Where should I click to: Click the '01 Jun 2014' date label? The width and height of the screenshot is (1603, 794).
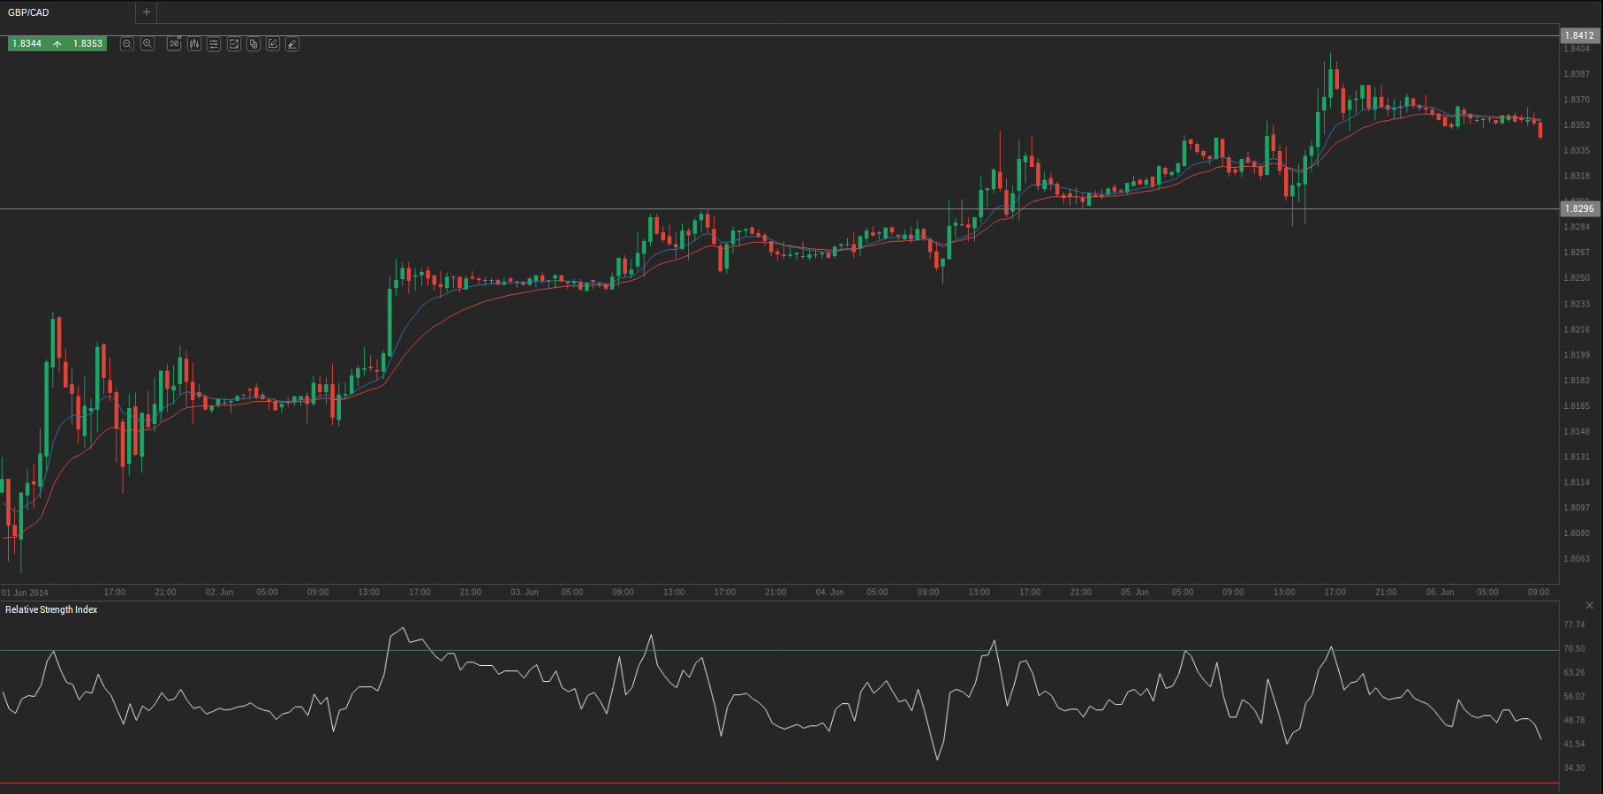(x=25, y=594)
